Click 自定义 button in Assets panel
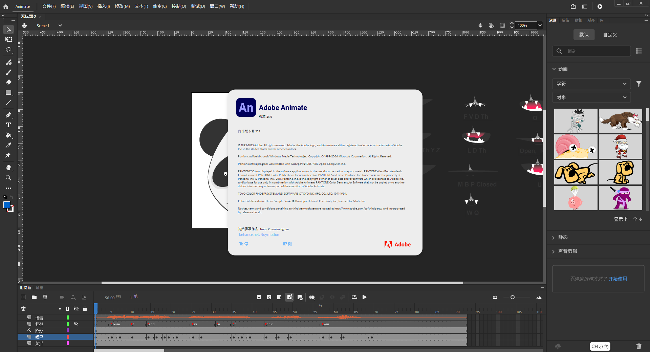 pos(610,35)
